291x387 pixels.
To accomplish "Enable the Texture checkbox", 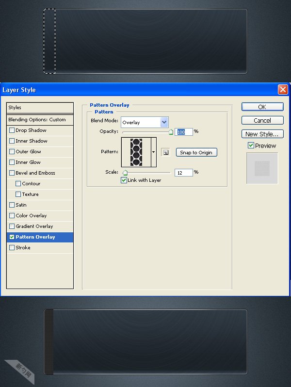I will click(18, 194).
